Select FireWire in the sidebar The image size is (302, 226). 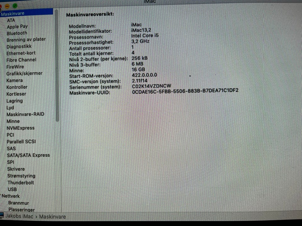click(15, 67)
